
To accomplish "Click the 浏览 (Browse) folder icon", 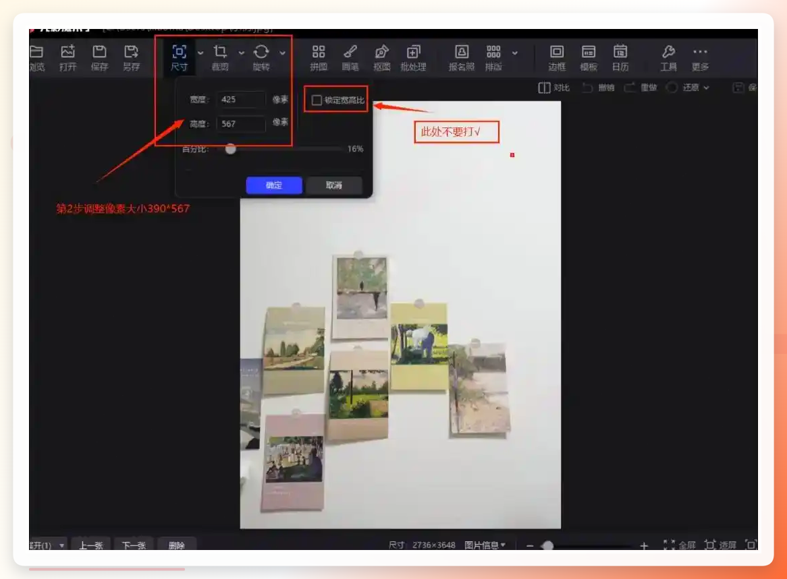I will [36, 58].
